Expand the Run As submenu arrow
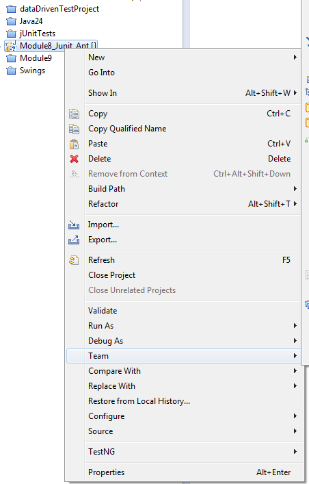The width and height of the screenshot is (309, 484). click(295, 326)
